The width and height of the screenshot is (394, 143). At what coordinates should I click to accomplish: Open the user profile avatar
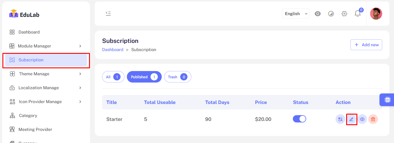point(376,14)
